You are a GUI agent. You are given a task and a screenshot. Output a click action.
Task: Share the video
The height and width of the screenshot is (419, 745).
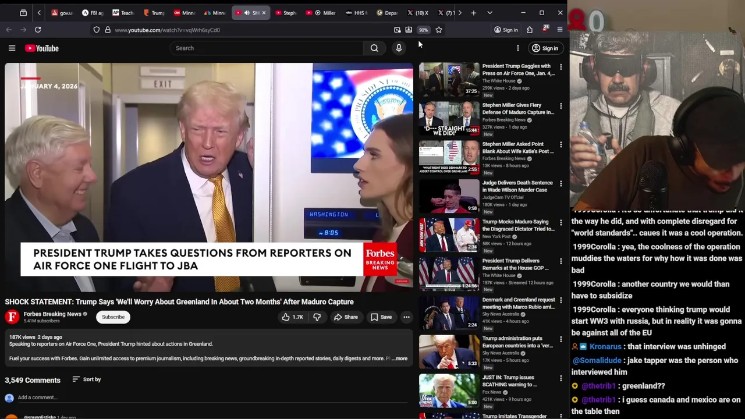[346, 317]
